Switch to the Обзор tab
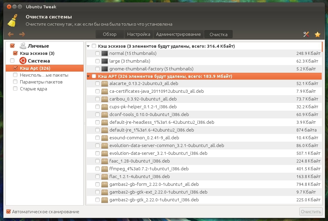The height and width of the screenshot is (221, 328). pos(110,34)
